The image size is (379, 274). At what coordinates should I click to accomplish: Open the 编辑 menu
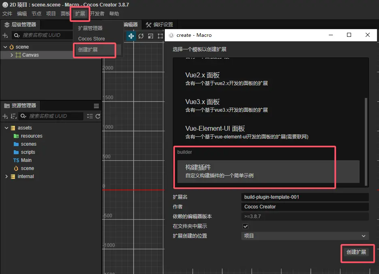pyautogui.click(x=22, y=14)
